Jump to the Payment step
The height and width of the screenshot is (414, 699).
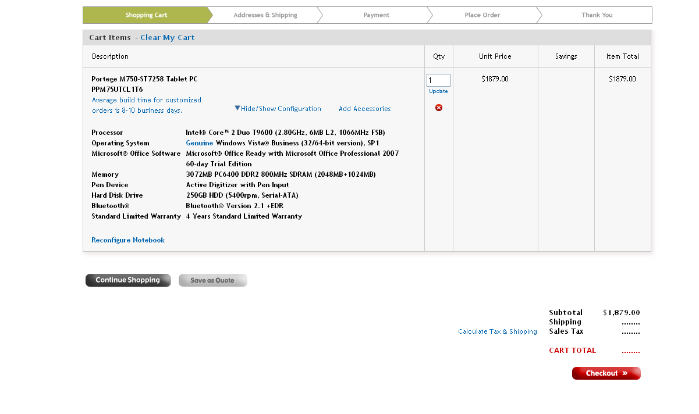376,15
